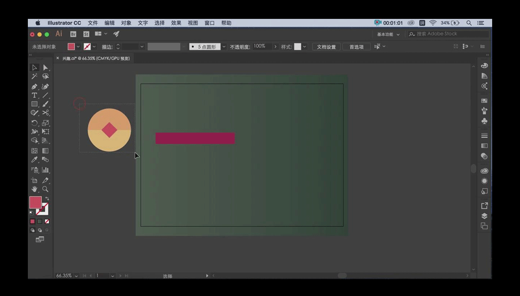Swap fill and stroke colors
The width and height of the screenshot is (520, 296).
[47, 199]
